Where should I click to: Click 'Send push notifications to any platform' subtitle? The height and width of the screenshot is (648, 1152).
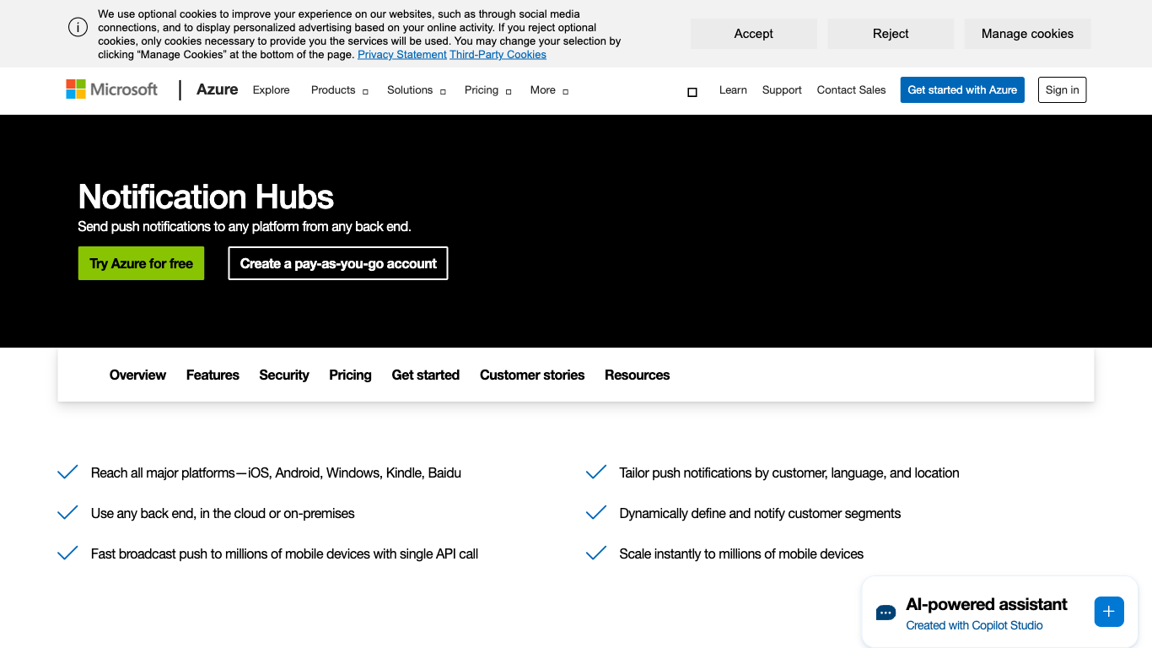(245, 226)
